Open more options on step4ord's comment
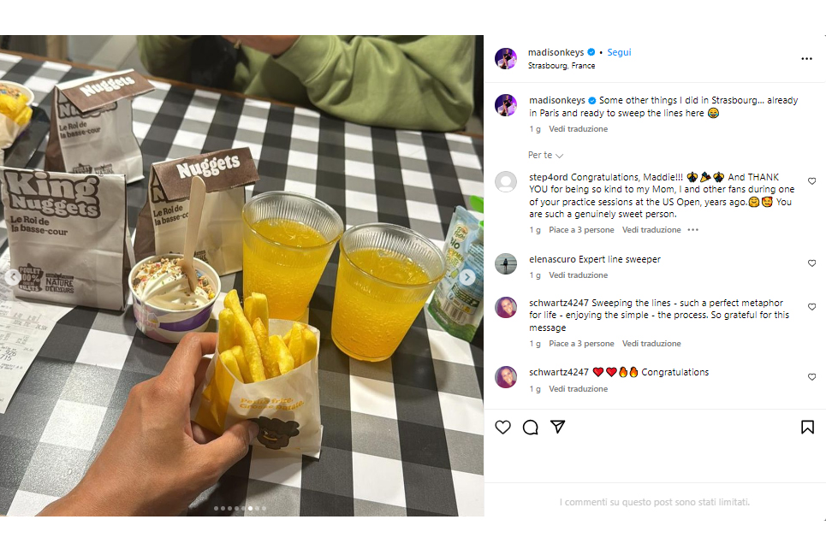 point(692,230)
